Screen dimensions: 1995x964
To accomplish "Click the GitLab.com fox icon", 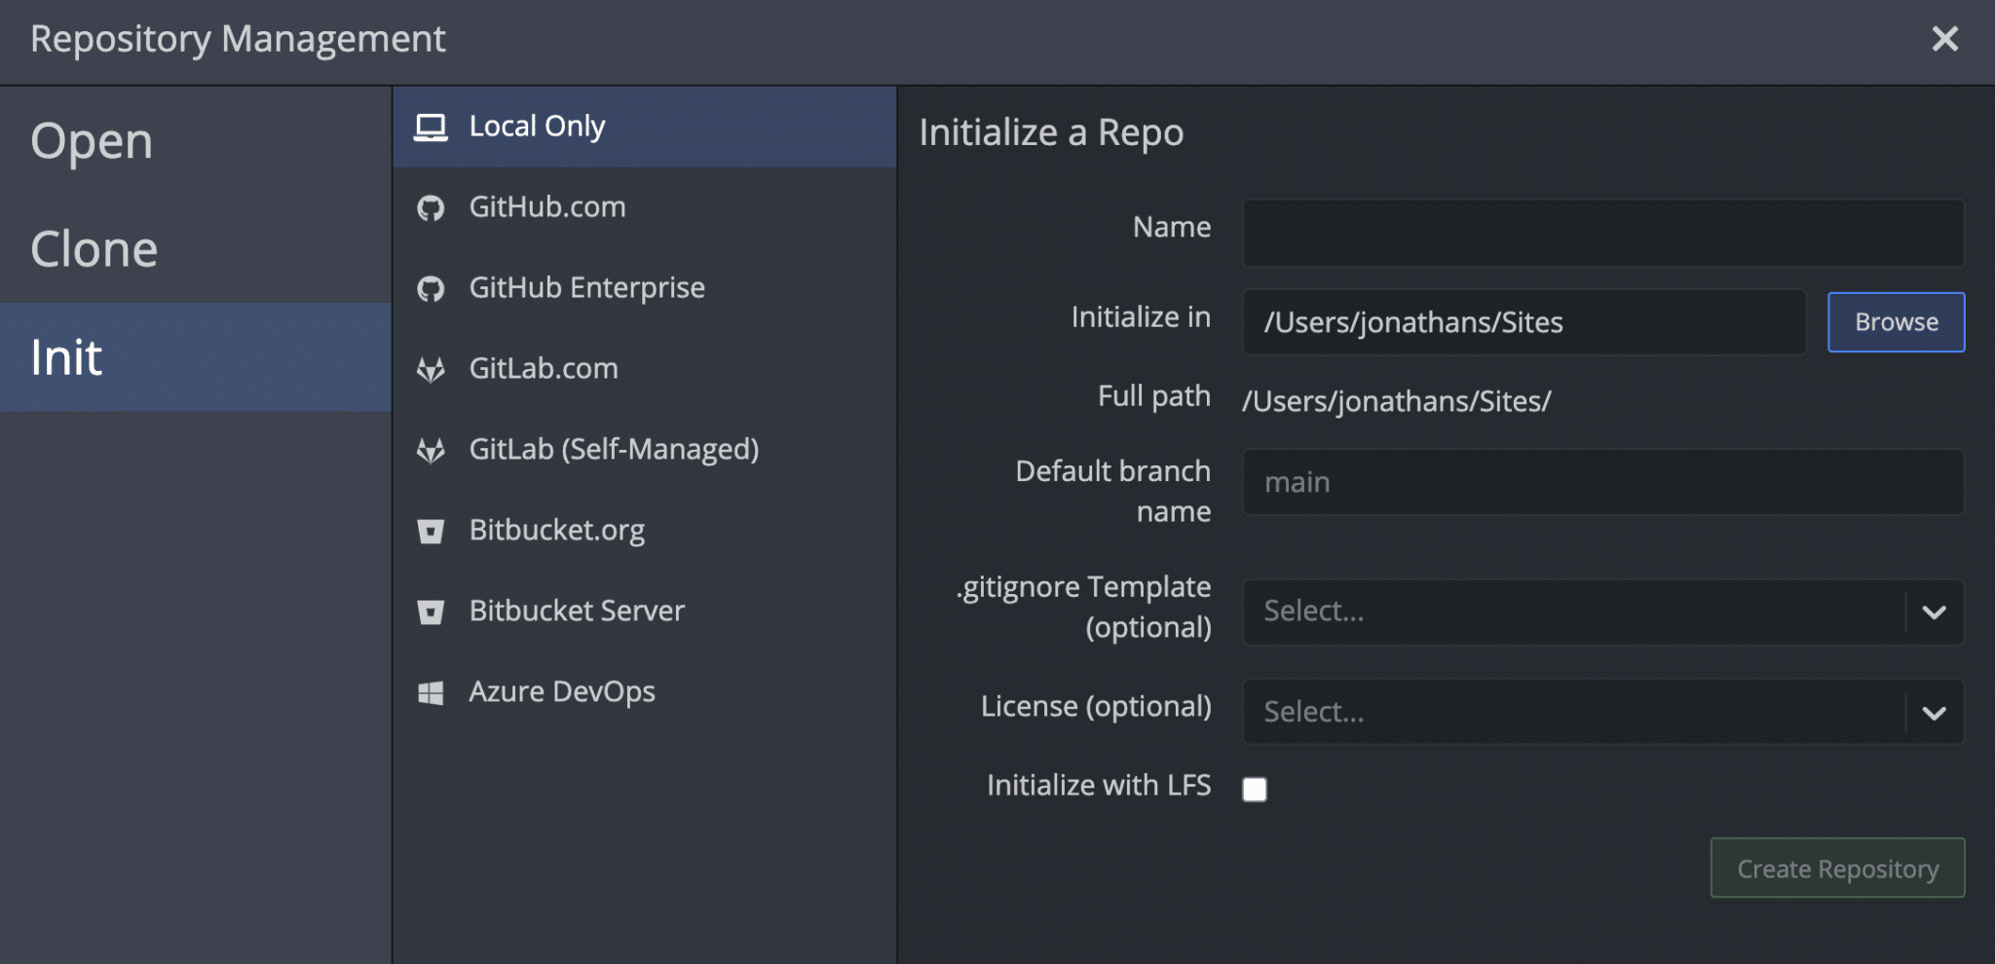I will coord(431,370).
